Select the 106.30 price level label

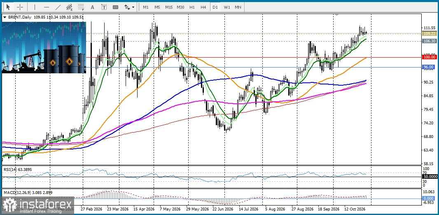pos(430,41)
